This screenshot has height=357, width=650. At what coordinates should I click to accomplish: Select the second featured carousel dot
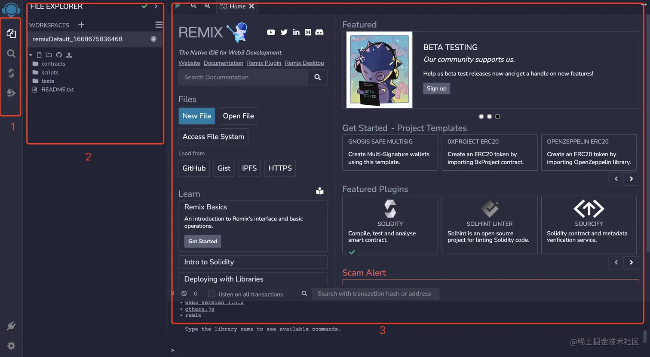pos(489,117)
